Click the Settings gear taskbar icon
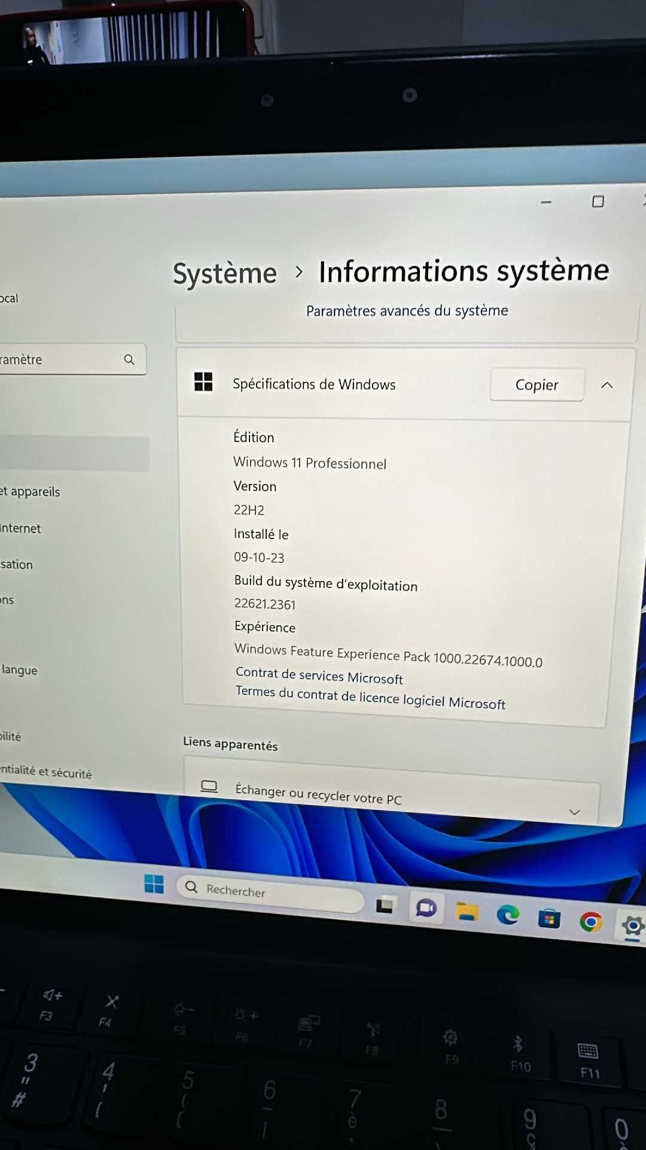 [x=633, y=927]
